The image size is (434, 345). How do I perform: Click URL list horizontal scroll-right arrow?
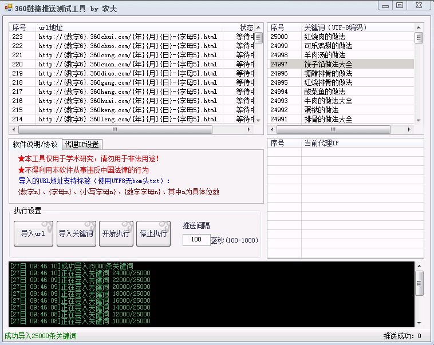pyautogui.click(x=249, y=129)
